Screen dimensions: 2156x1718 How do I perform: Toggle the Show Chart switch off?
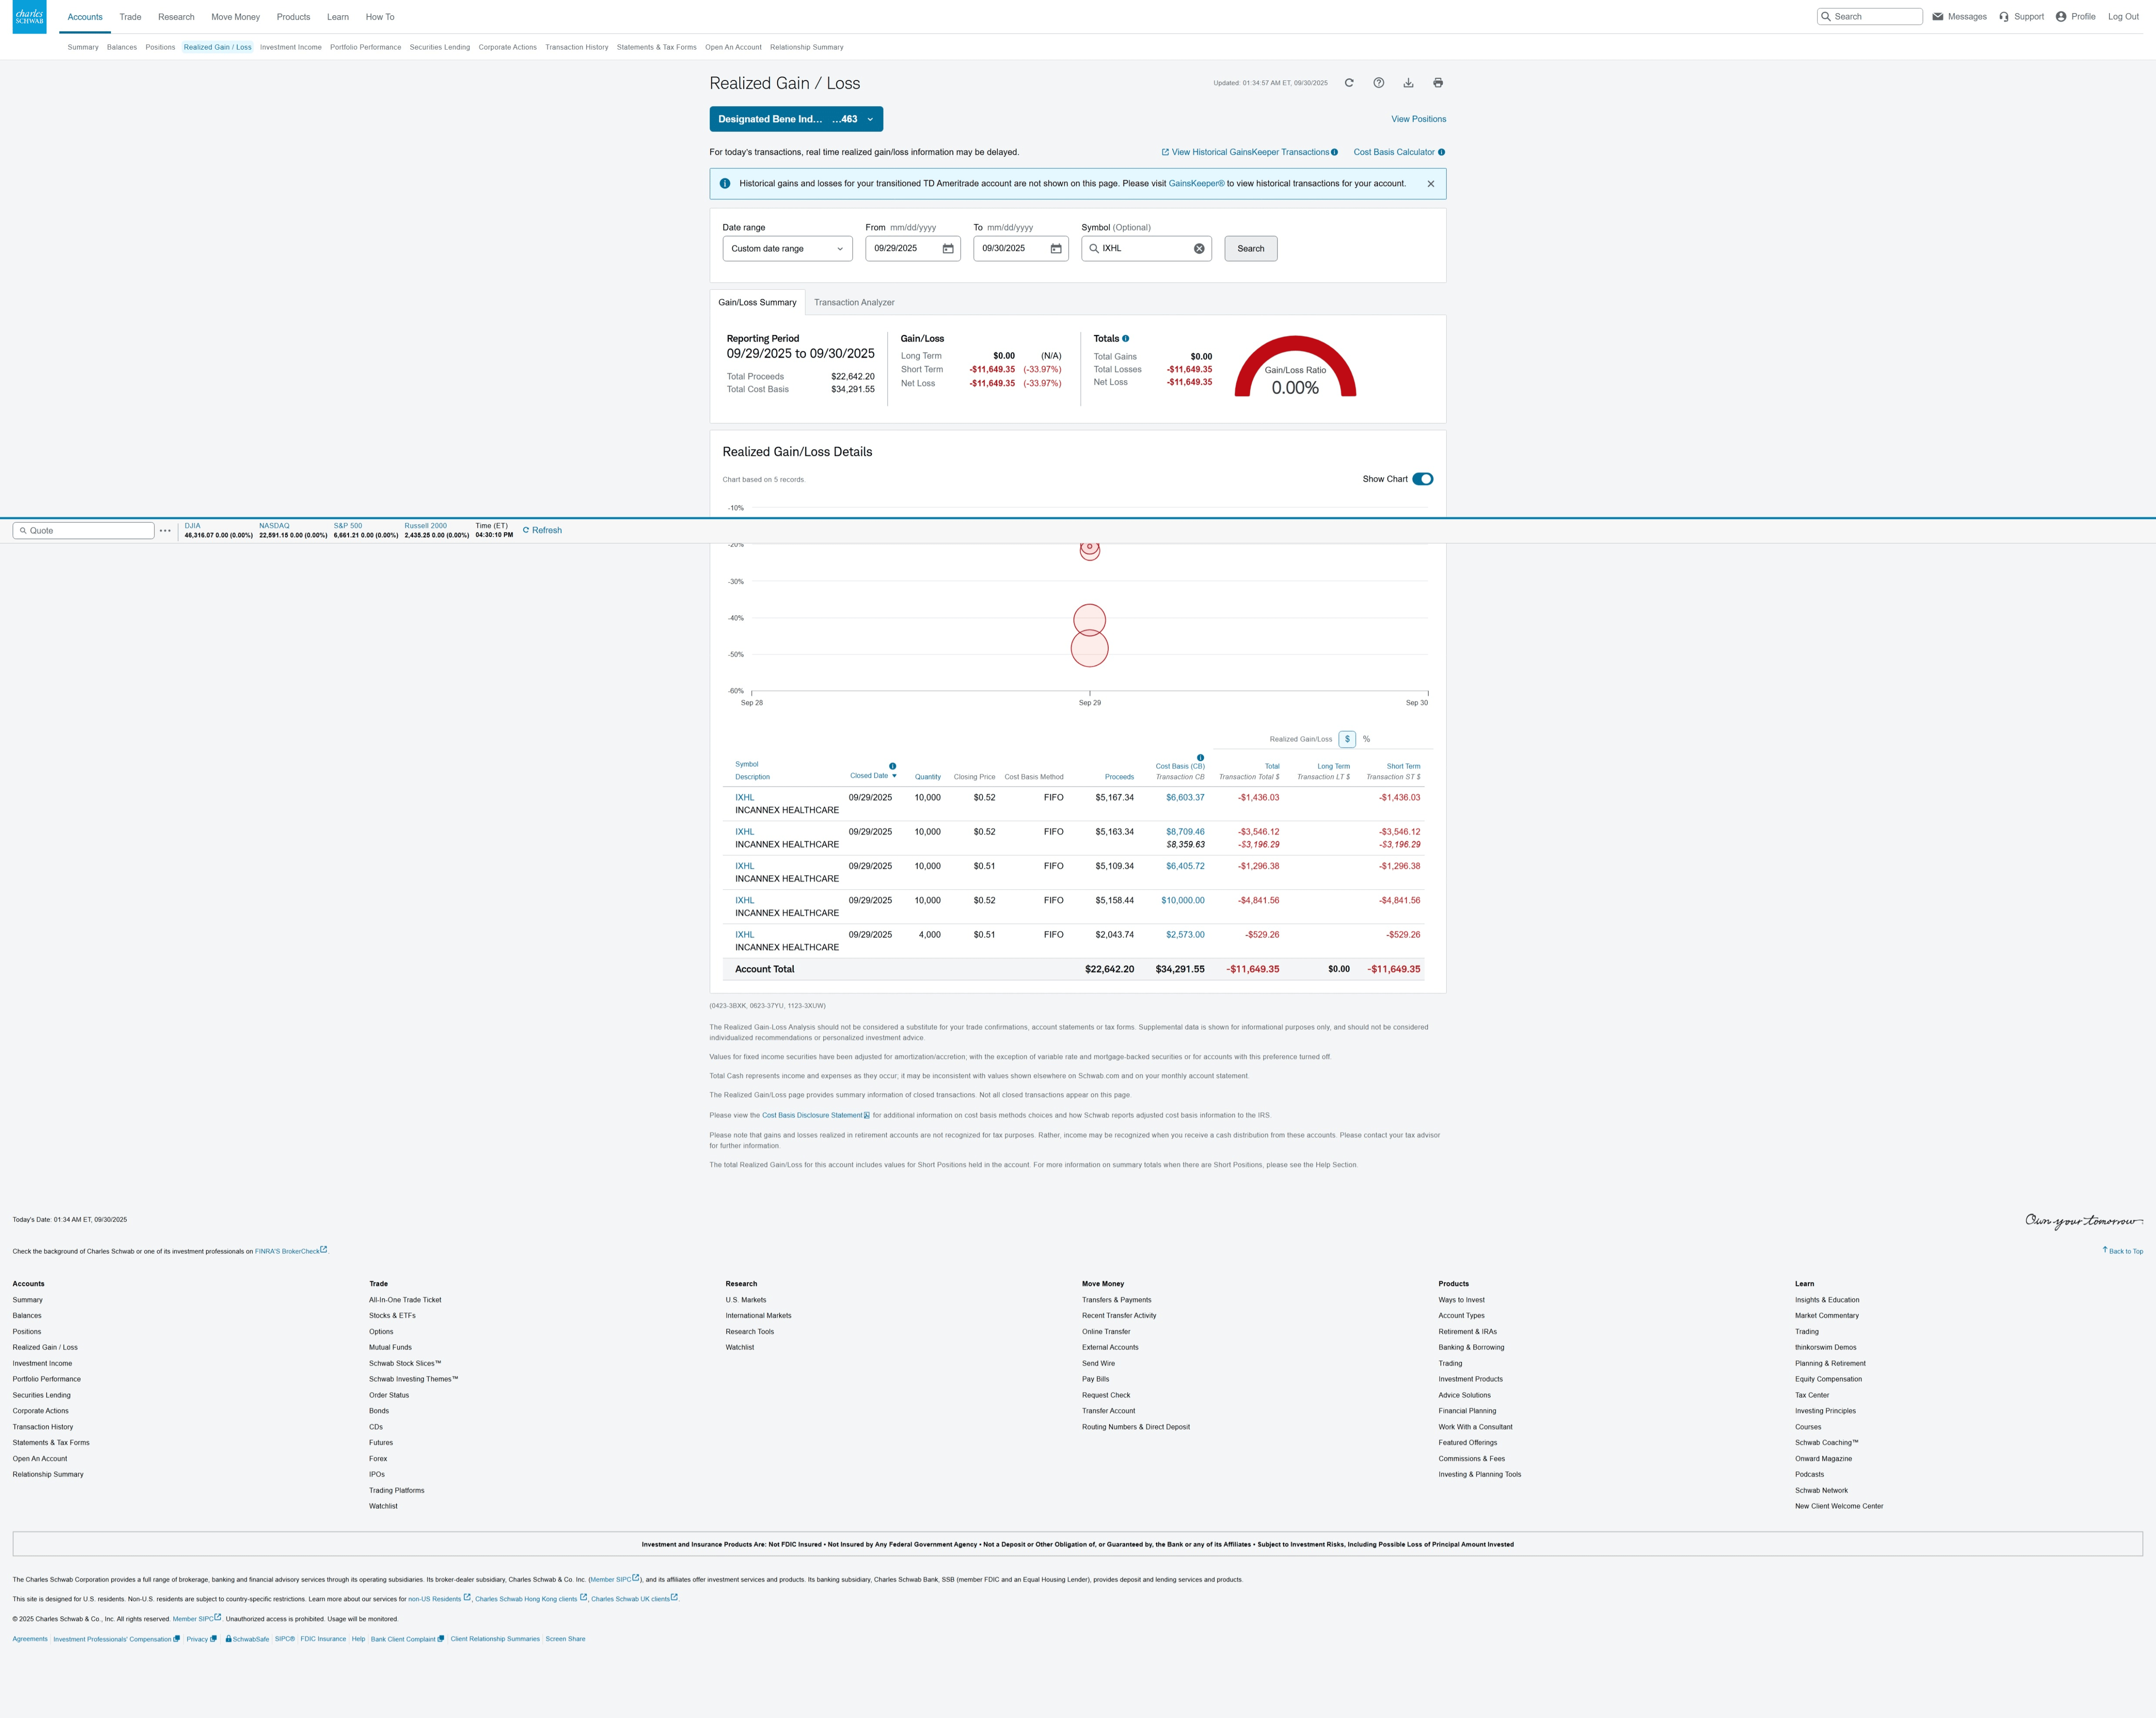[x=1422, y=479]
